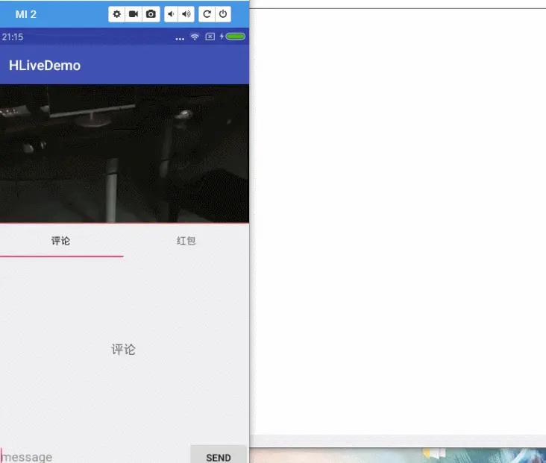Tap the green battery charging indicator
The width and height of the screenshot is (546, 463).
point(236,37)
